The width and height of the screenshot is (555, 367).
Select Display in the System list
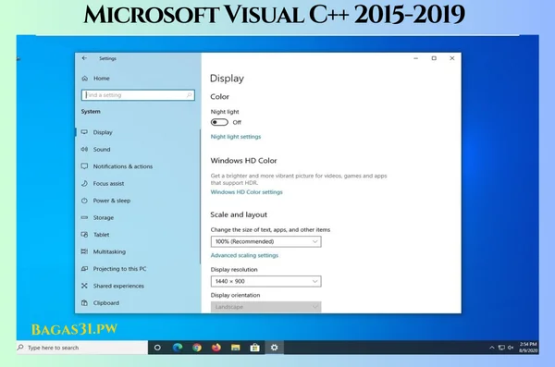(x=103, y=132)
